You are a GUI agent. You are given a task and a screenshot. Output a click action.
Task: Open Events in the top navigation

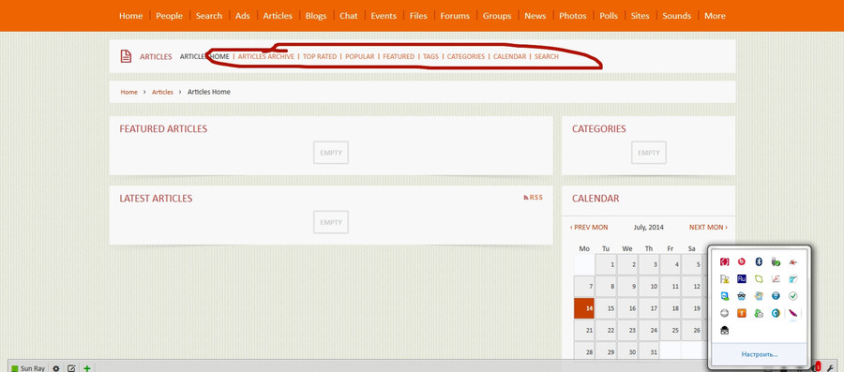(384, 16)
